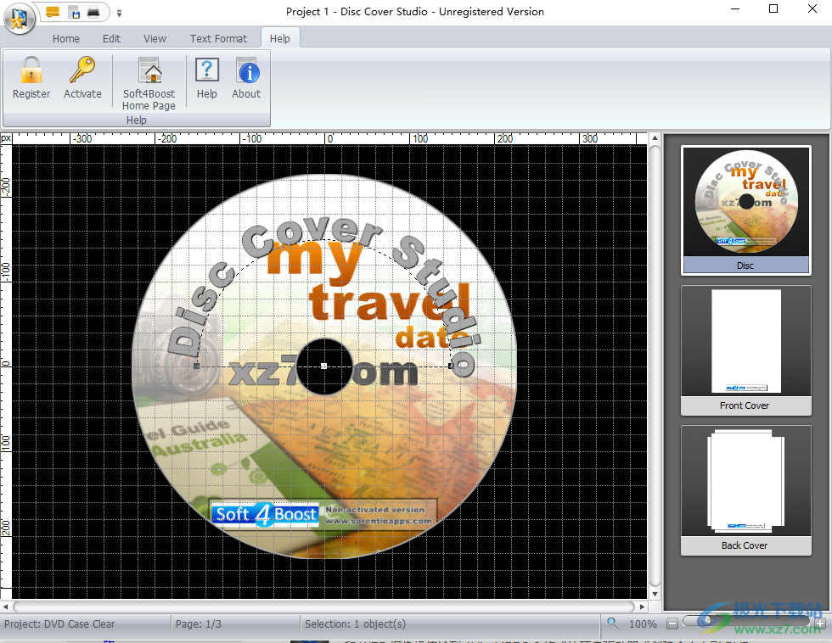The image size is (832, 643).
Task: Click the center handle of the selected arc text
Action: (x=324, y=366)
